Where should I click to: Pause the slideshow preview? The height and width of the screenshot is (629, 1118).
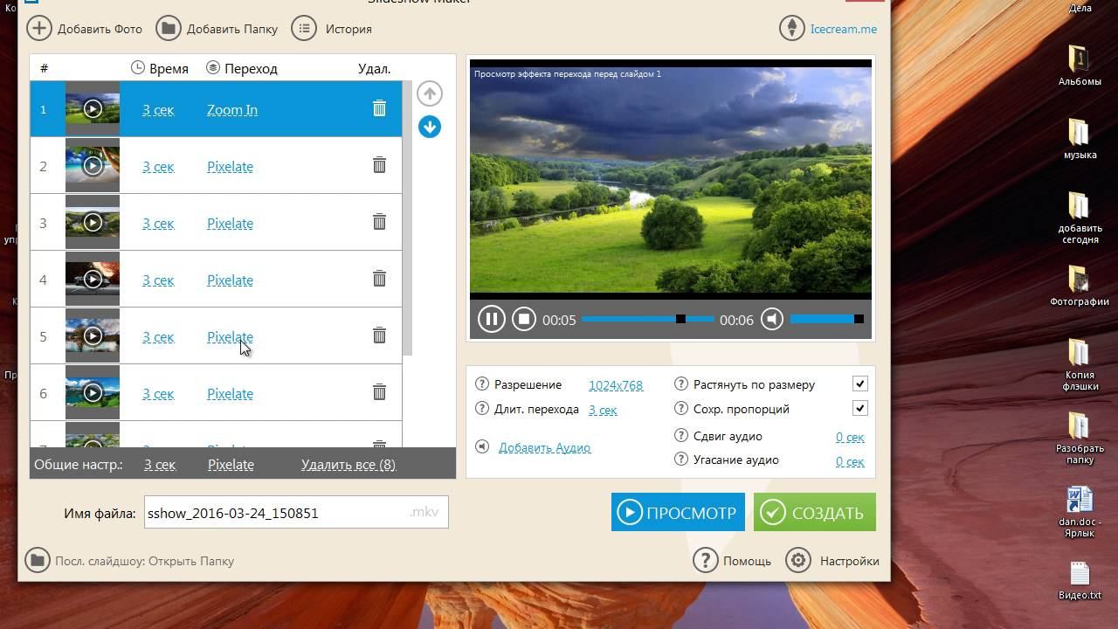(492, 320)
